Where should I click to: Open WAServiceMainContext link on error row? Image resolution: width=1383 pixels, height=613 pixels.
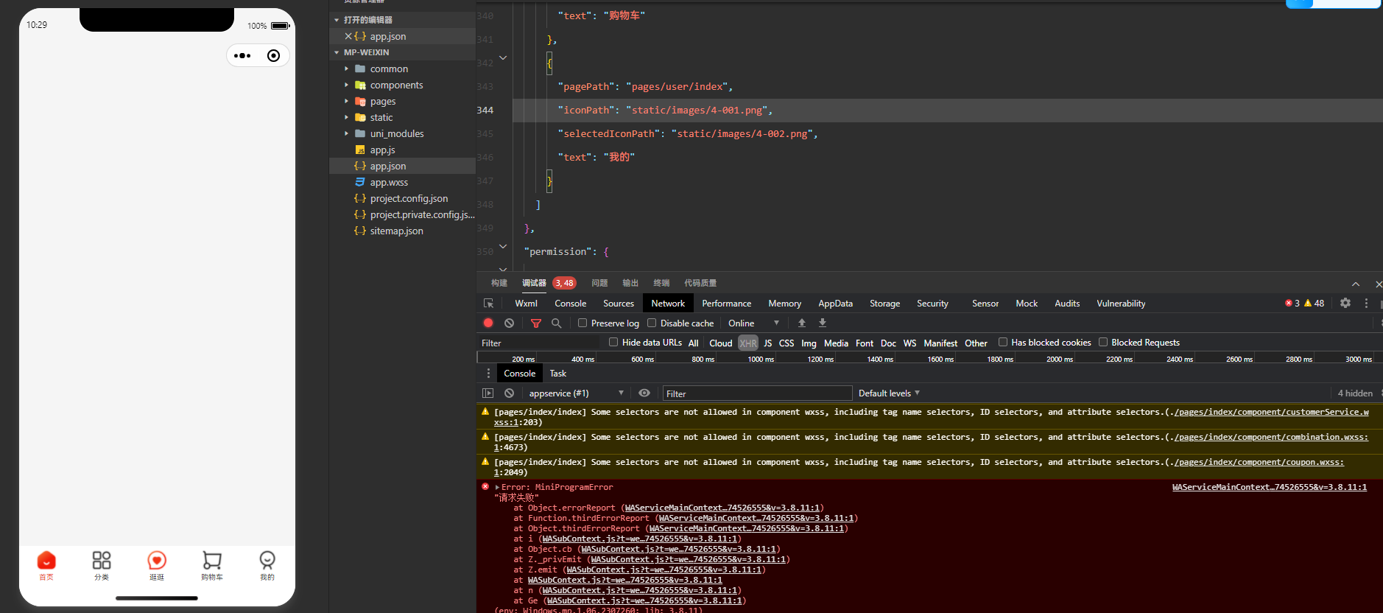[x=1270, y=487]
